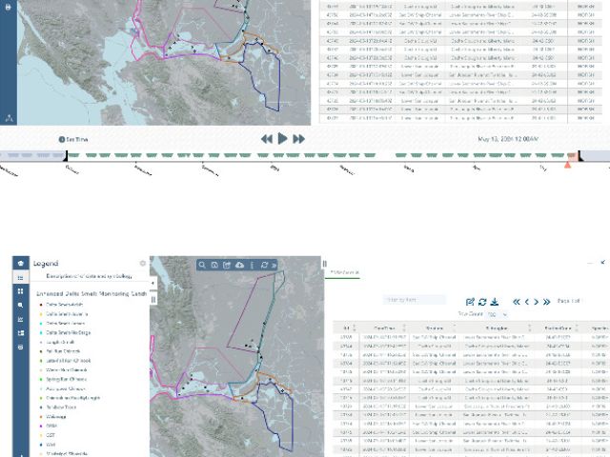Open the table layout icon in sidebar
The height and width of the screenshot is (457, 610).
pos(21,333)
